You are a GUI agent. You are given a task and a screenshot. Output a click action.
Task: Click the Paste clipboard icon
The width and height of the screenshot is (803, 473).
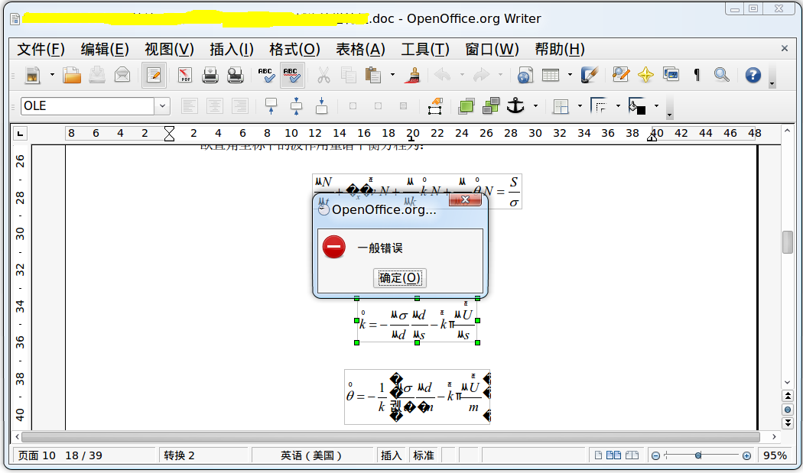coord(373,75)
